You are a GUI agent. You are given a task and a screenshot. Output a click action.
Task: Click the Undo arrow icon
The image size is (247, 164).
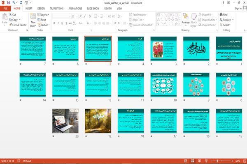pos(14,2)
